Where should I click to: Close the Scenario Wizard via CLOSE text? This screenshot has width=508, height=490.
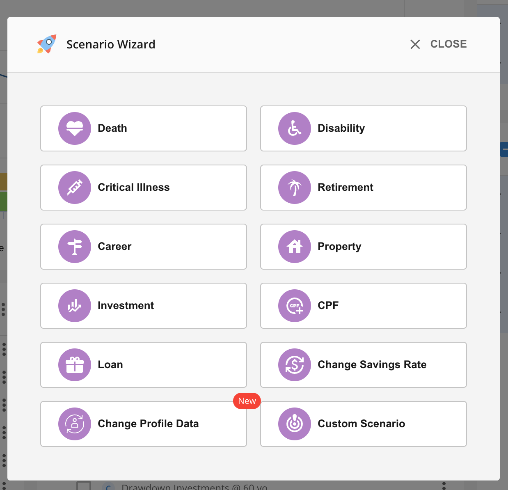click(449, 44)
